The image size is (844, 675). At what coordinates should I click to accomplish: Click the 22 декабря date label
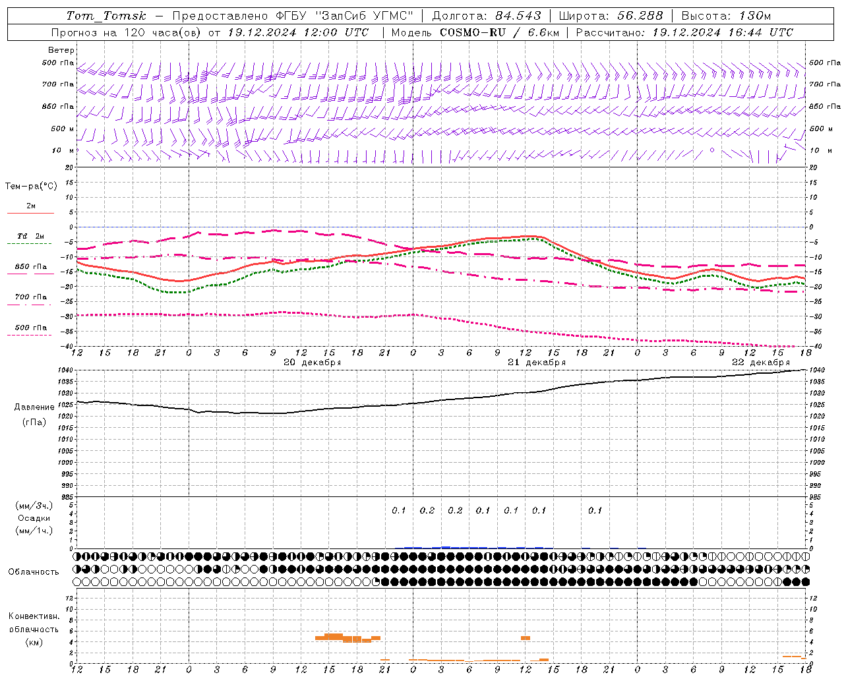pos(760,363)
